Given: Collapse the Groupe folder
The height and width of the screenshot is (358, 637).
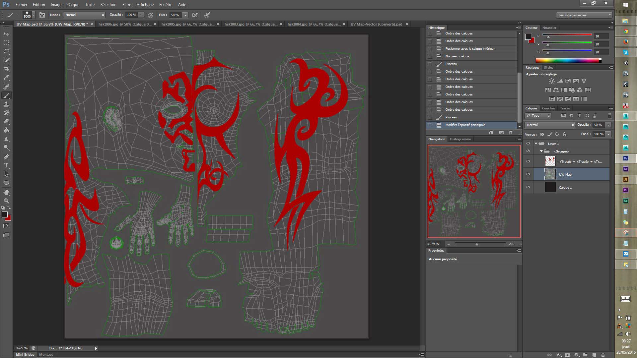Looking at the screenshot, I should [x=541, y=151].
